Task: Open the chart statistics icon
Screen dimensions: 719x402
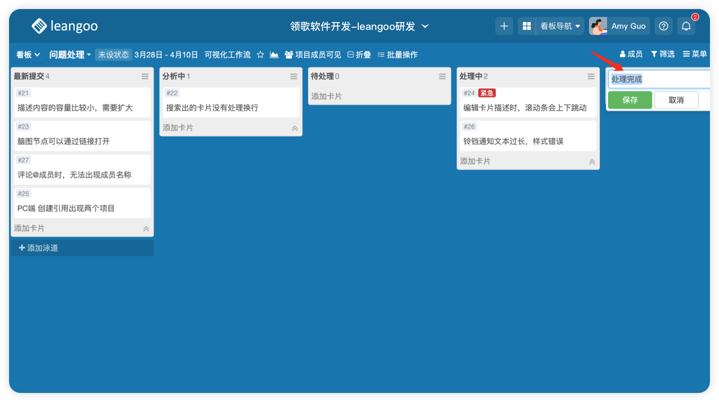Action: 274,55
